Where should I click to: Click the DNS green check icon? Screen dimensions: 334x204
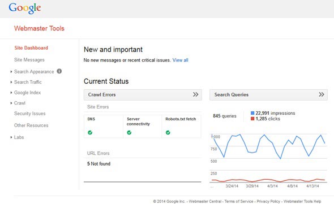90,133
